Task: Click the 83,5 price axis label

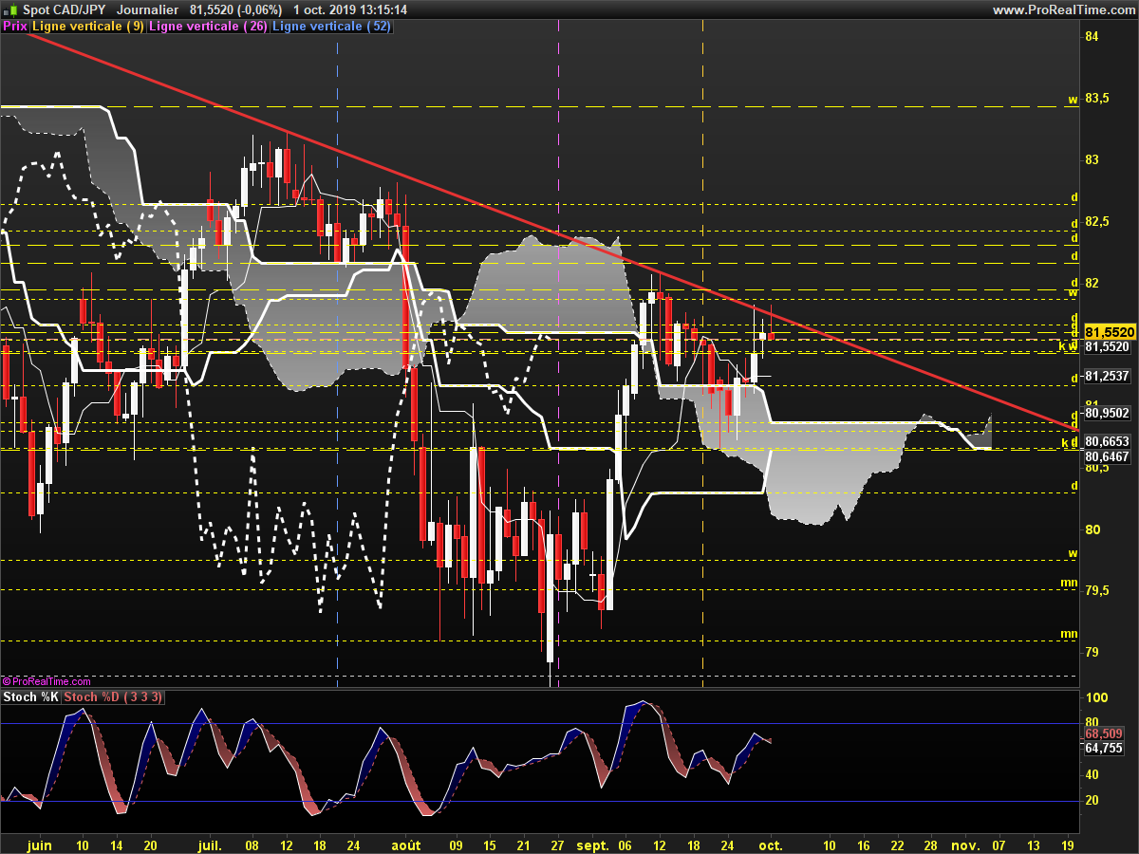Action: (x=1096, y=98)
